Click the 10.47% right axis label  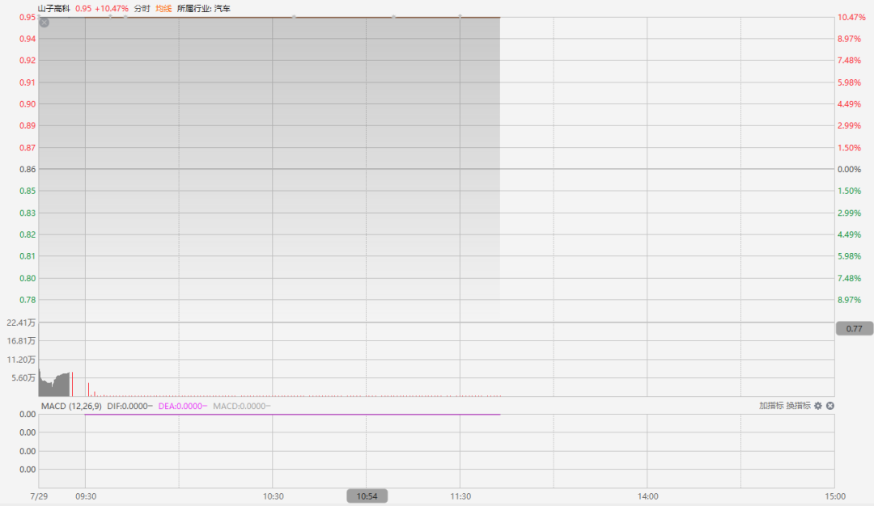click(851, 17)
